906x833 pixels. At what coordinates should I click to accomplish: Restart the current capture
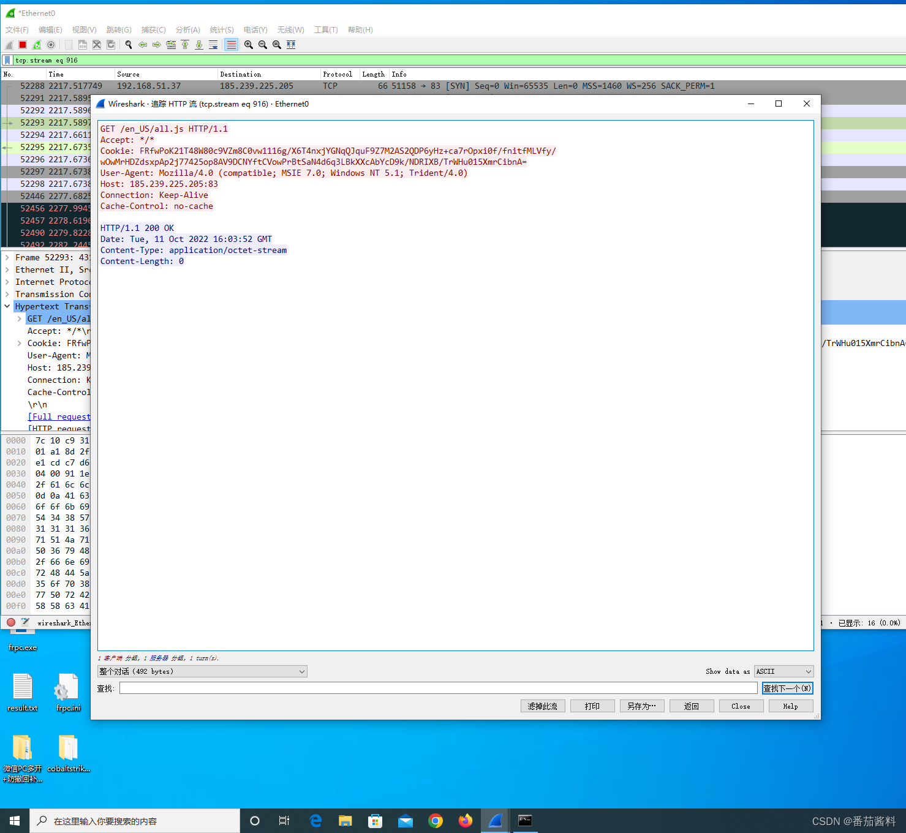37,45
